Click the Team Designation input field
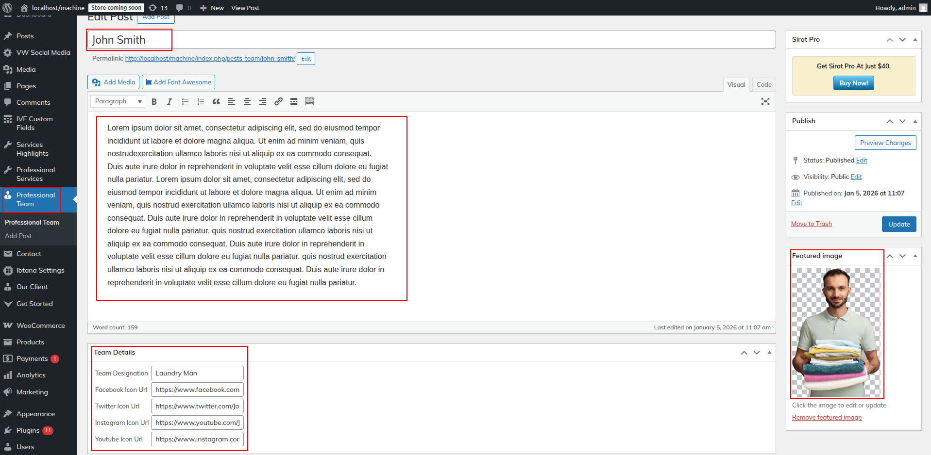 (197, 373)
